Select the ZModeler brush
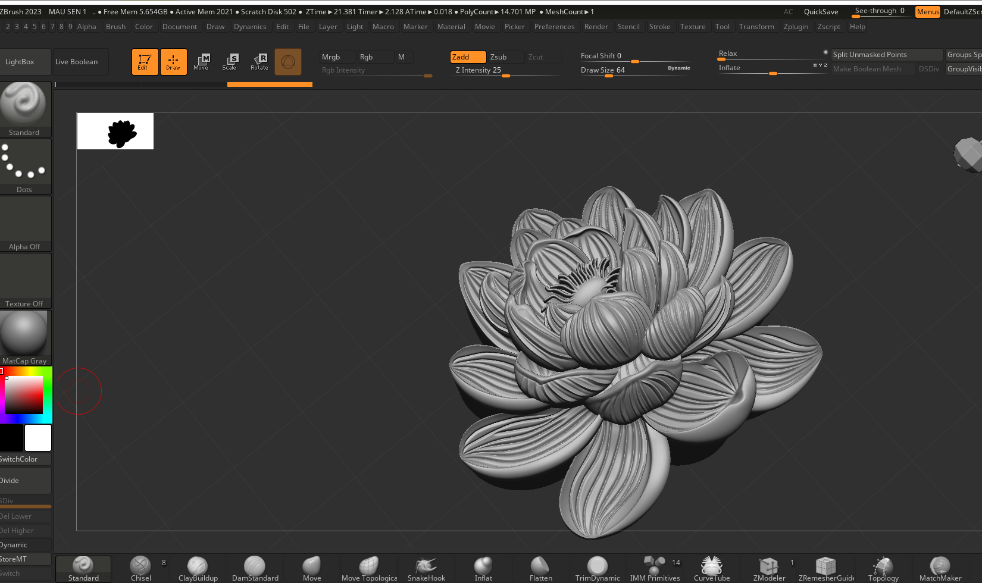 (x=769, y=568)
